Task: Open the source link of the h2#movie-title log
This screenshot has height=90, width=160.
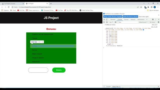Action: pos(154,25)
